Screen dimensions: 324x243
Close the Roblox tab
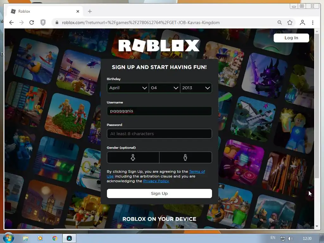[78, 11]
